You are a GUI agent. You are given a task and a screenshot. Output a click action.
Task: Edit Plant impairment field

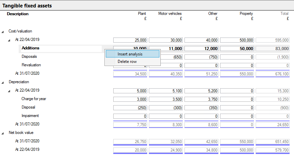130,116
